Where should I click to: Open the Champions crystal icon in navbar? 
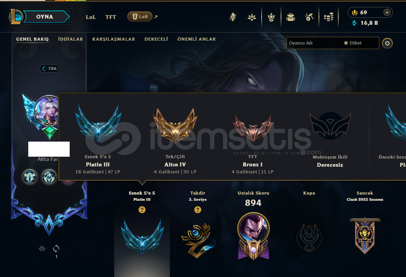[233, 17]
